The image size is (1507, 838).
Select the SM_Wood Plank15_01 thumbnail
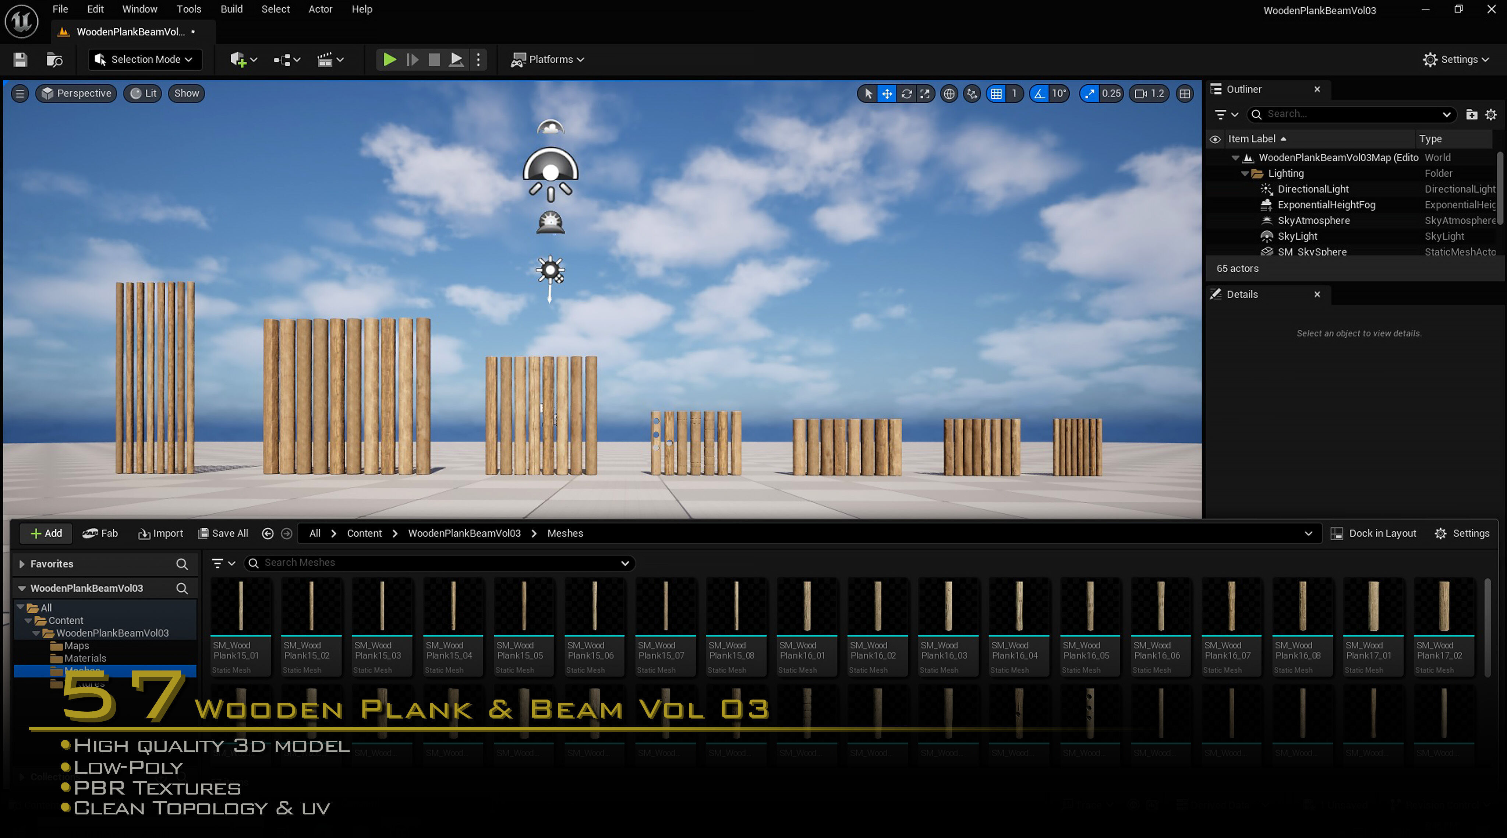[240, 627]
